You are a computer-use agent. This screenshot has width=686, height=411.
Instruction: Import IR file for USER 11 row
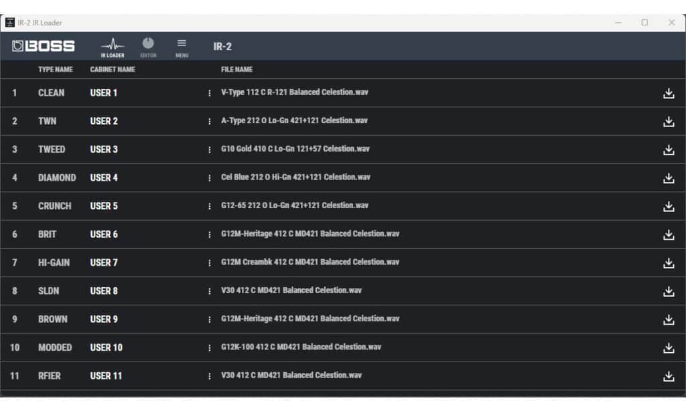(x=669, y=376)
